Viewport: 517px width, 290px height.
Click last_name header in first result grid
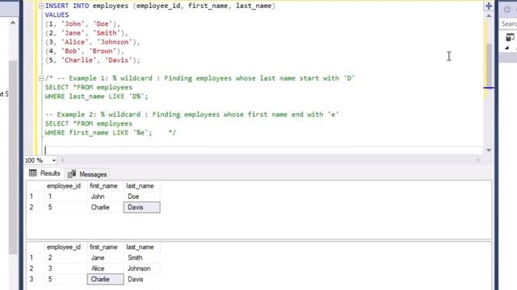[140, 186]
